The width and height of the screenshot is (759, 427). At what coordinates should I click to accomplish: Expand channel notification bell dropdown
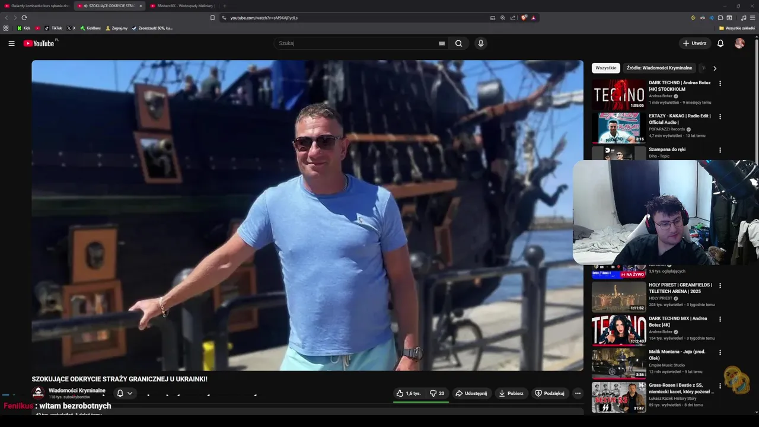click(x=125, y=393)
